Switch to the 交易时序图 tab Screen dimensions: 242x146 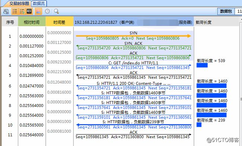[19, 3]
